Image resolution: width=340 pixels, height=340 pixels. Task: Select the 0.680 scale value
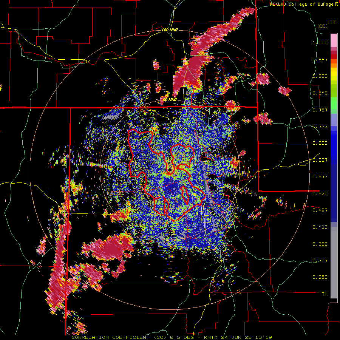[320, 143]
